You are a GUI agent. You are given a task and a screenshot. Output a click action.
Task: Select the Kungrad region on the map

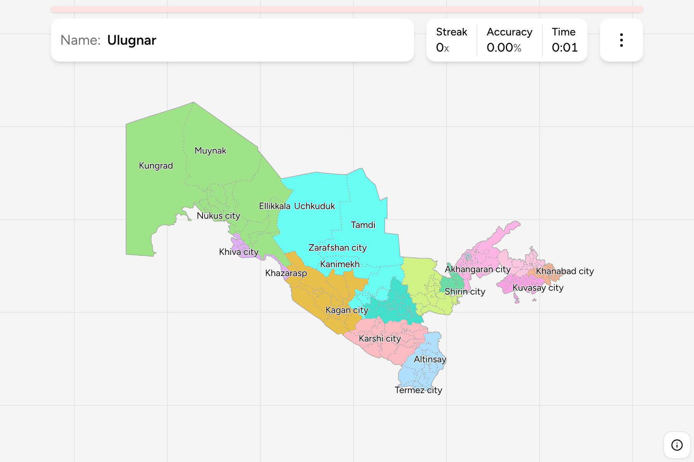click(x=156, y=166)
